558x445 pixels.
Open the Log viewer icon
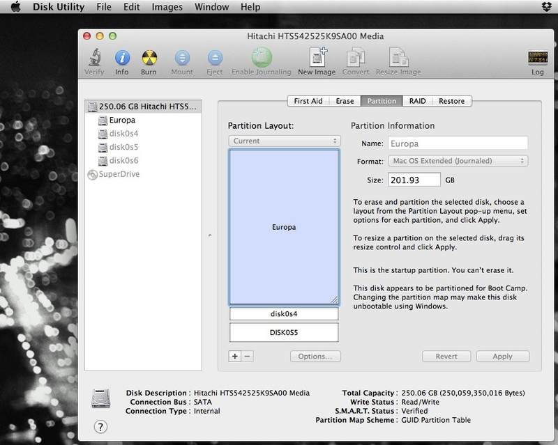click(538, 58)
